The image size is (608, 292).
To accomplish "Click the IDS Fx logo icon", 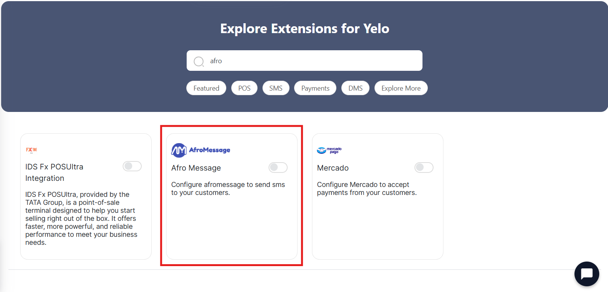I will pos(31,150).
